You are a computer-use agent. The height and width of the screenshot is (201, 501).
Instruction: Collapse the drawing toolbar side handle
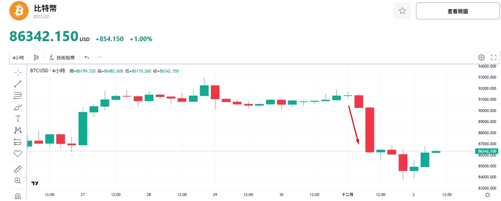[25, 177]
